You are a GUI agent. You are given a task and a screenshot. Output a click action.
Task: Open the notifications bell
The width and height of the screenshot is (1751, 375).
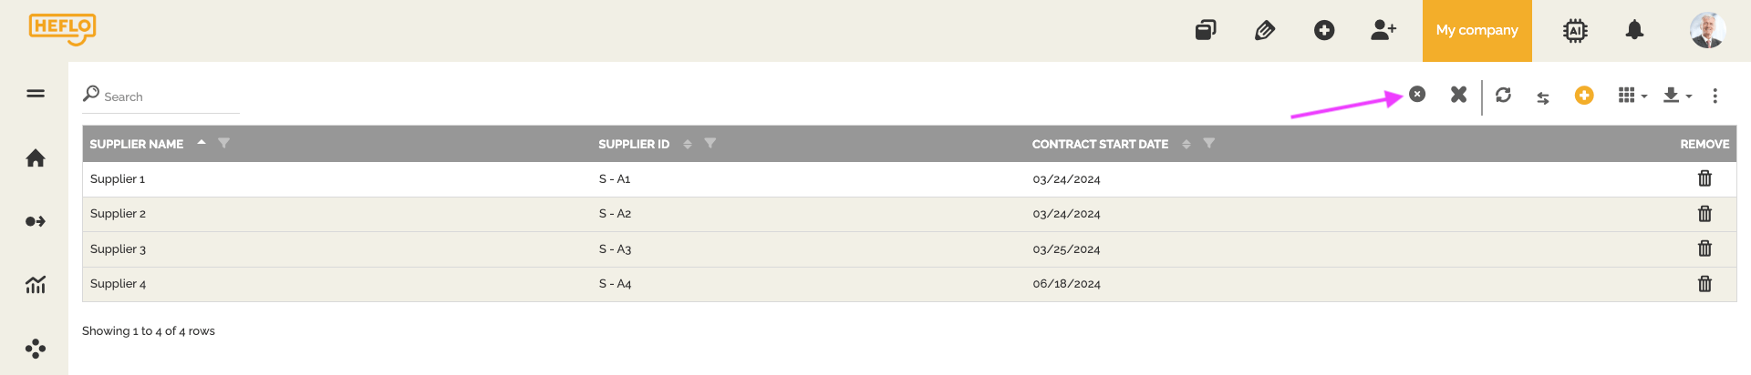(1634, 31)
